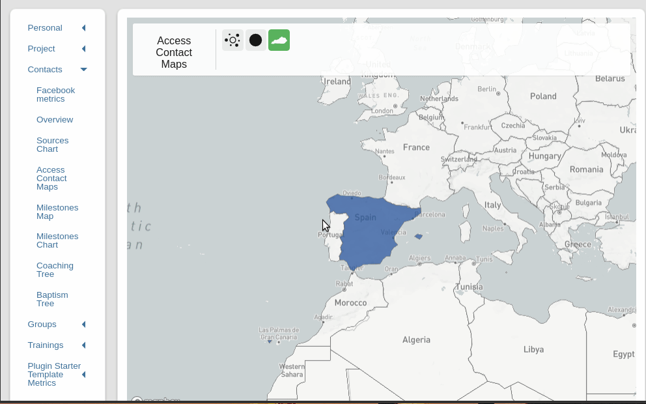Click the Algiers city label

tap(419, 258)
